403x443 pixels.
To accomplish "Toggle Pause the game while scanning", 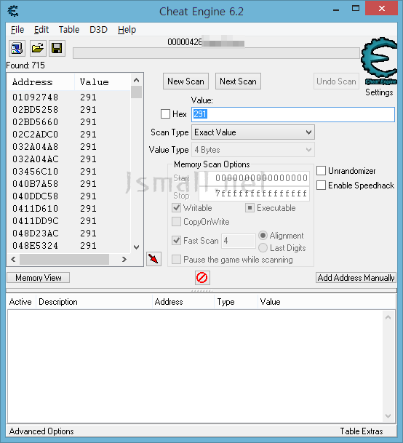I will pyautogui.click(x=176, y=260).
